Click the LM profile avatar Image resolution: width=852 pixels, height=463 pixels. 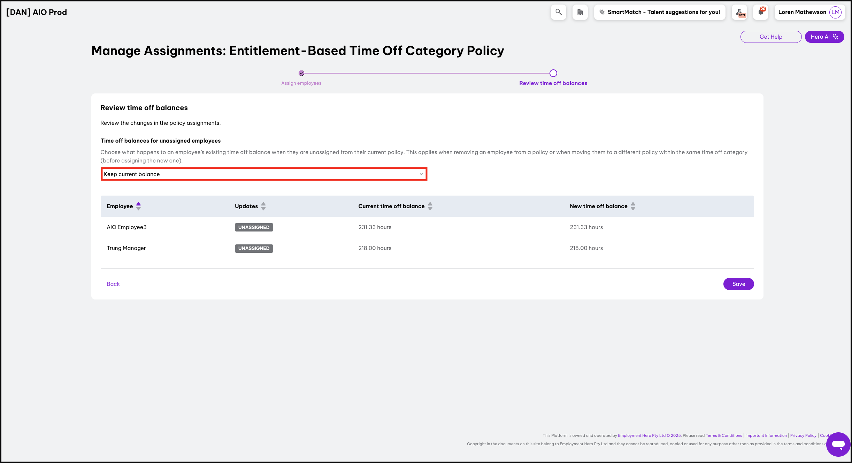(835, 12)
